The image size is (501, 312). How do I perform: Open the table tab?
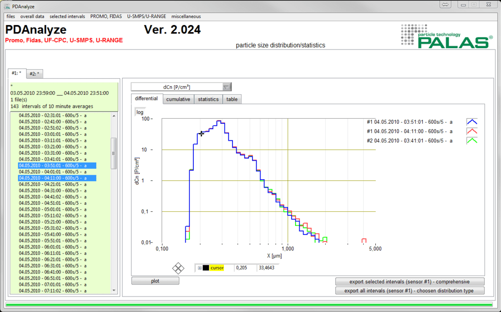coord(231,99)
